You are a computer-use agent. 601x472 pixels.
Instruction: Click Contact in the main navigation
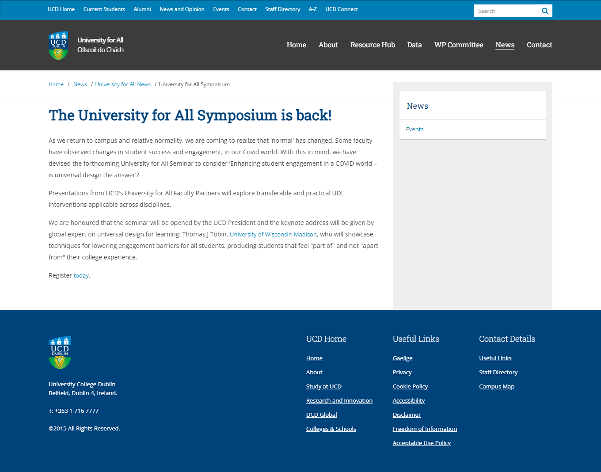point(539,45)
